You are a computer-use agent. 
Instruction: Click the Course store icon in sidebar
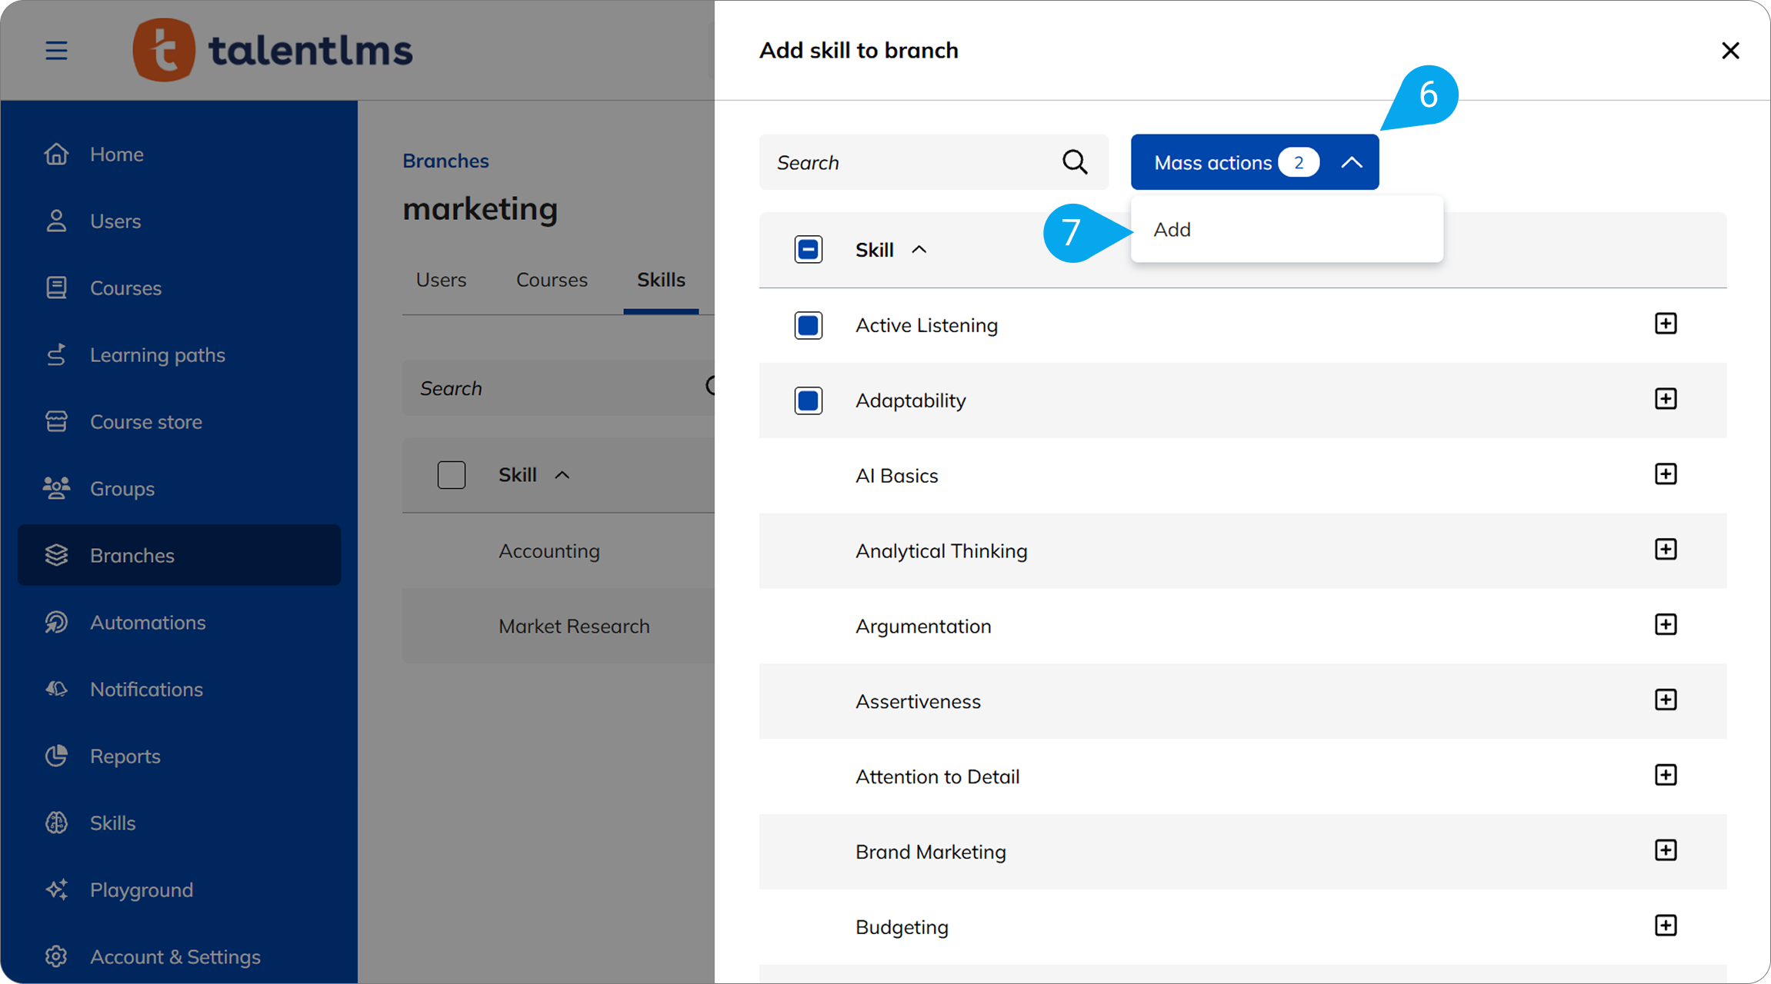click(x=56, y=421)
